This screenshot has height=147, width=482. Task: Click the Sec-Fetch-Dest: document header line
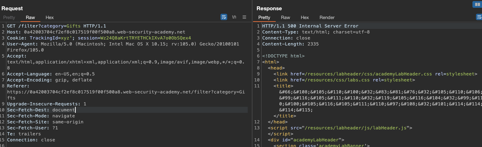click(41, 110)
